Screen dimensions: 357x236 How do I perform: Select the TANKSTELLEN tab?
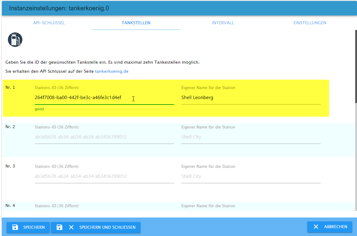pyautogui.click(x=136, y=23)
